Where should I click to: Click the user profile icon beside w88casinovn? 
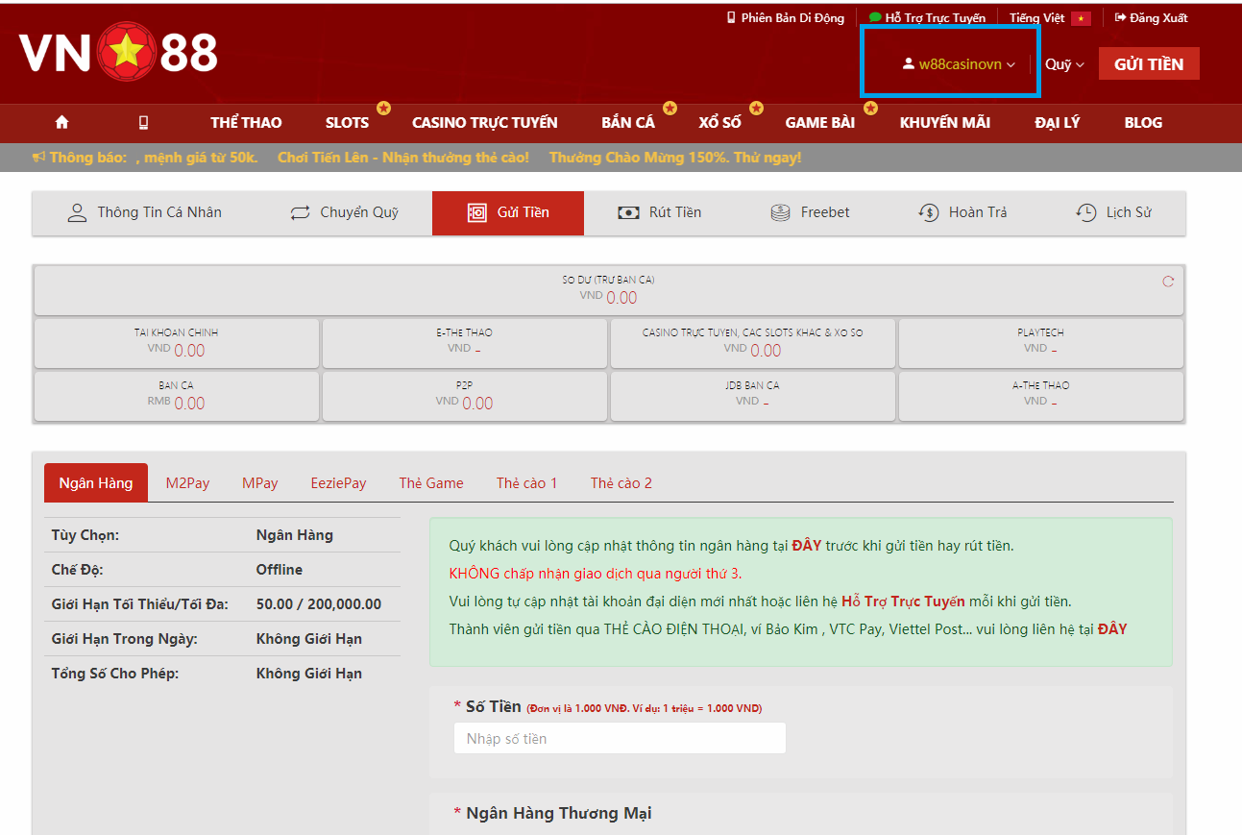click(909, 64)
